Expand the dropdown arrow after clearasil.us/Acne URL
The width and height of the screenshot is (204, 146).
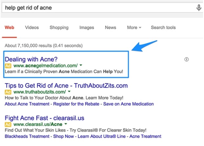(x=66, y=124)
